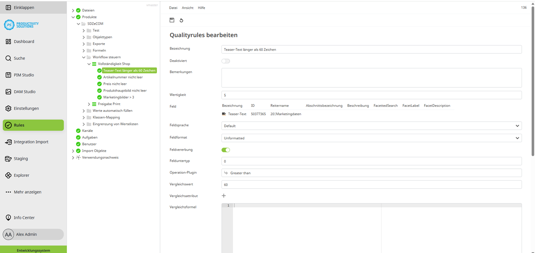Toggle the Deaktiviert switch

[x=226, y=61]
